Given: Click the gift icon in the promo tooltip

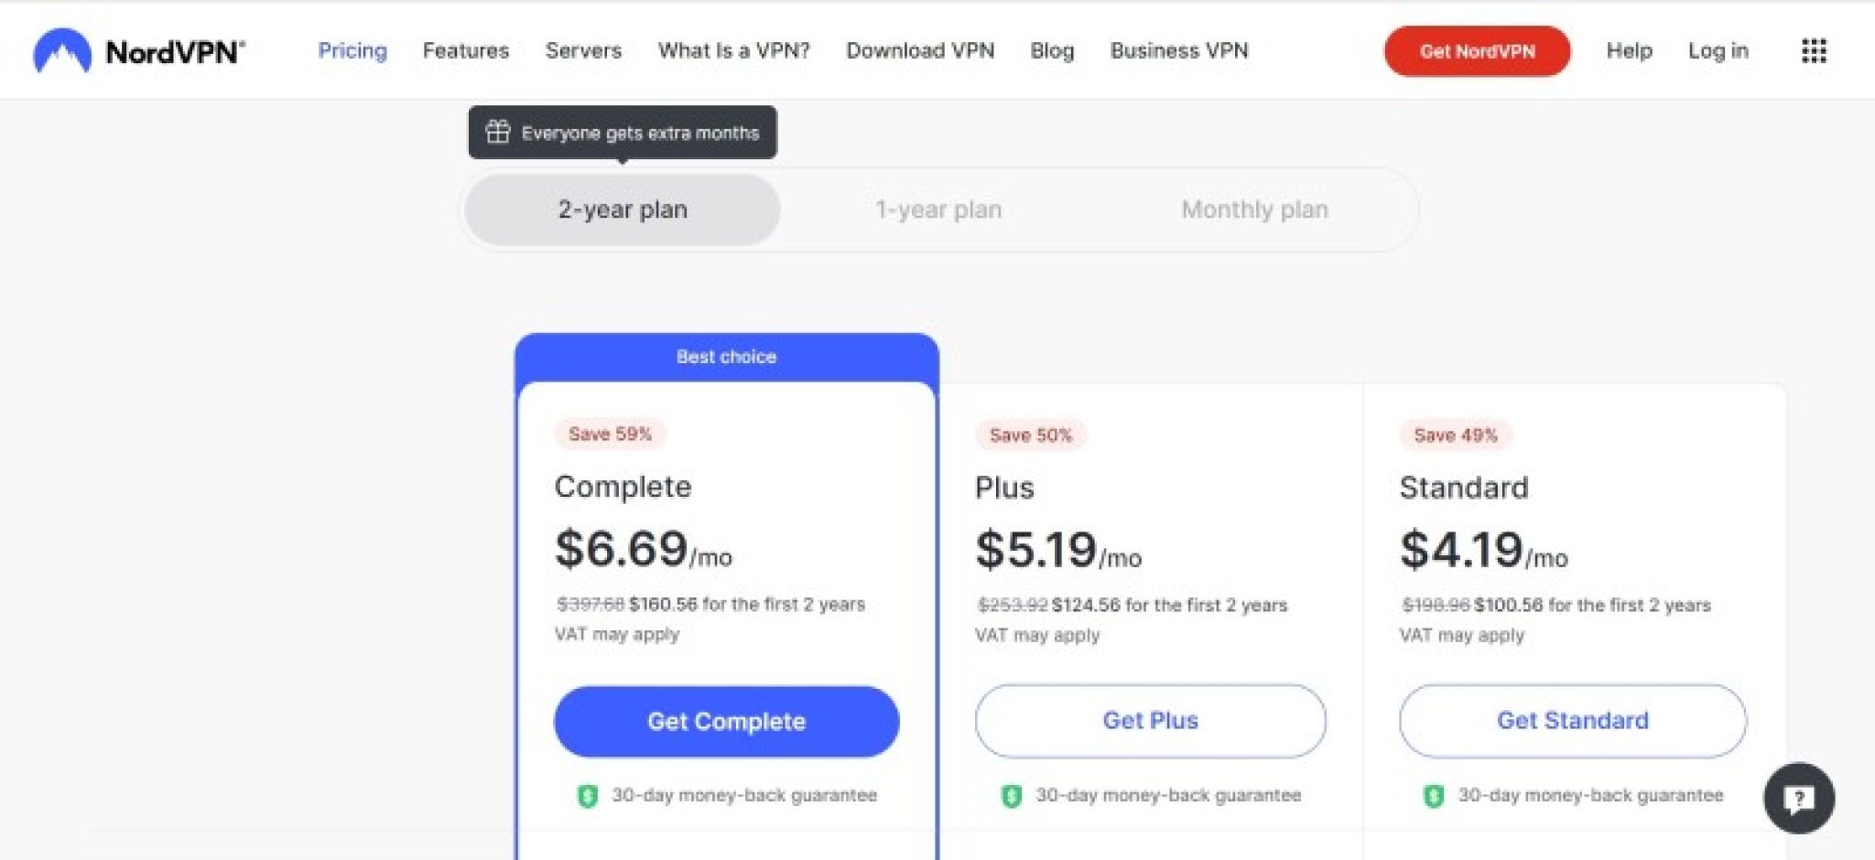Looking at the screenshot, I should 499,132.
